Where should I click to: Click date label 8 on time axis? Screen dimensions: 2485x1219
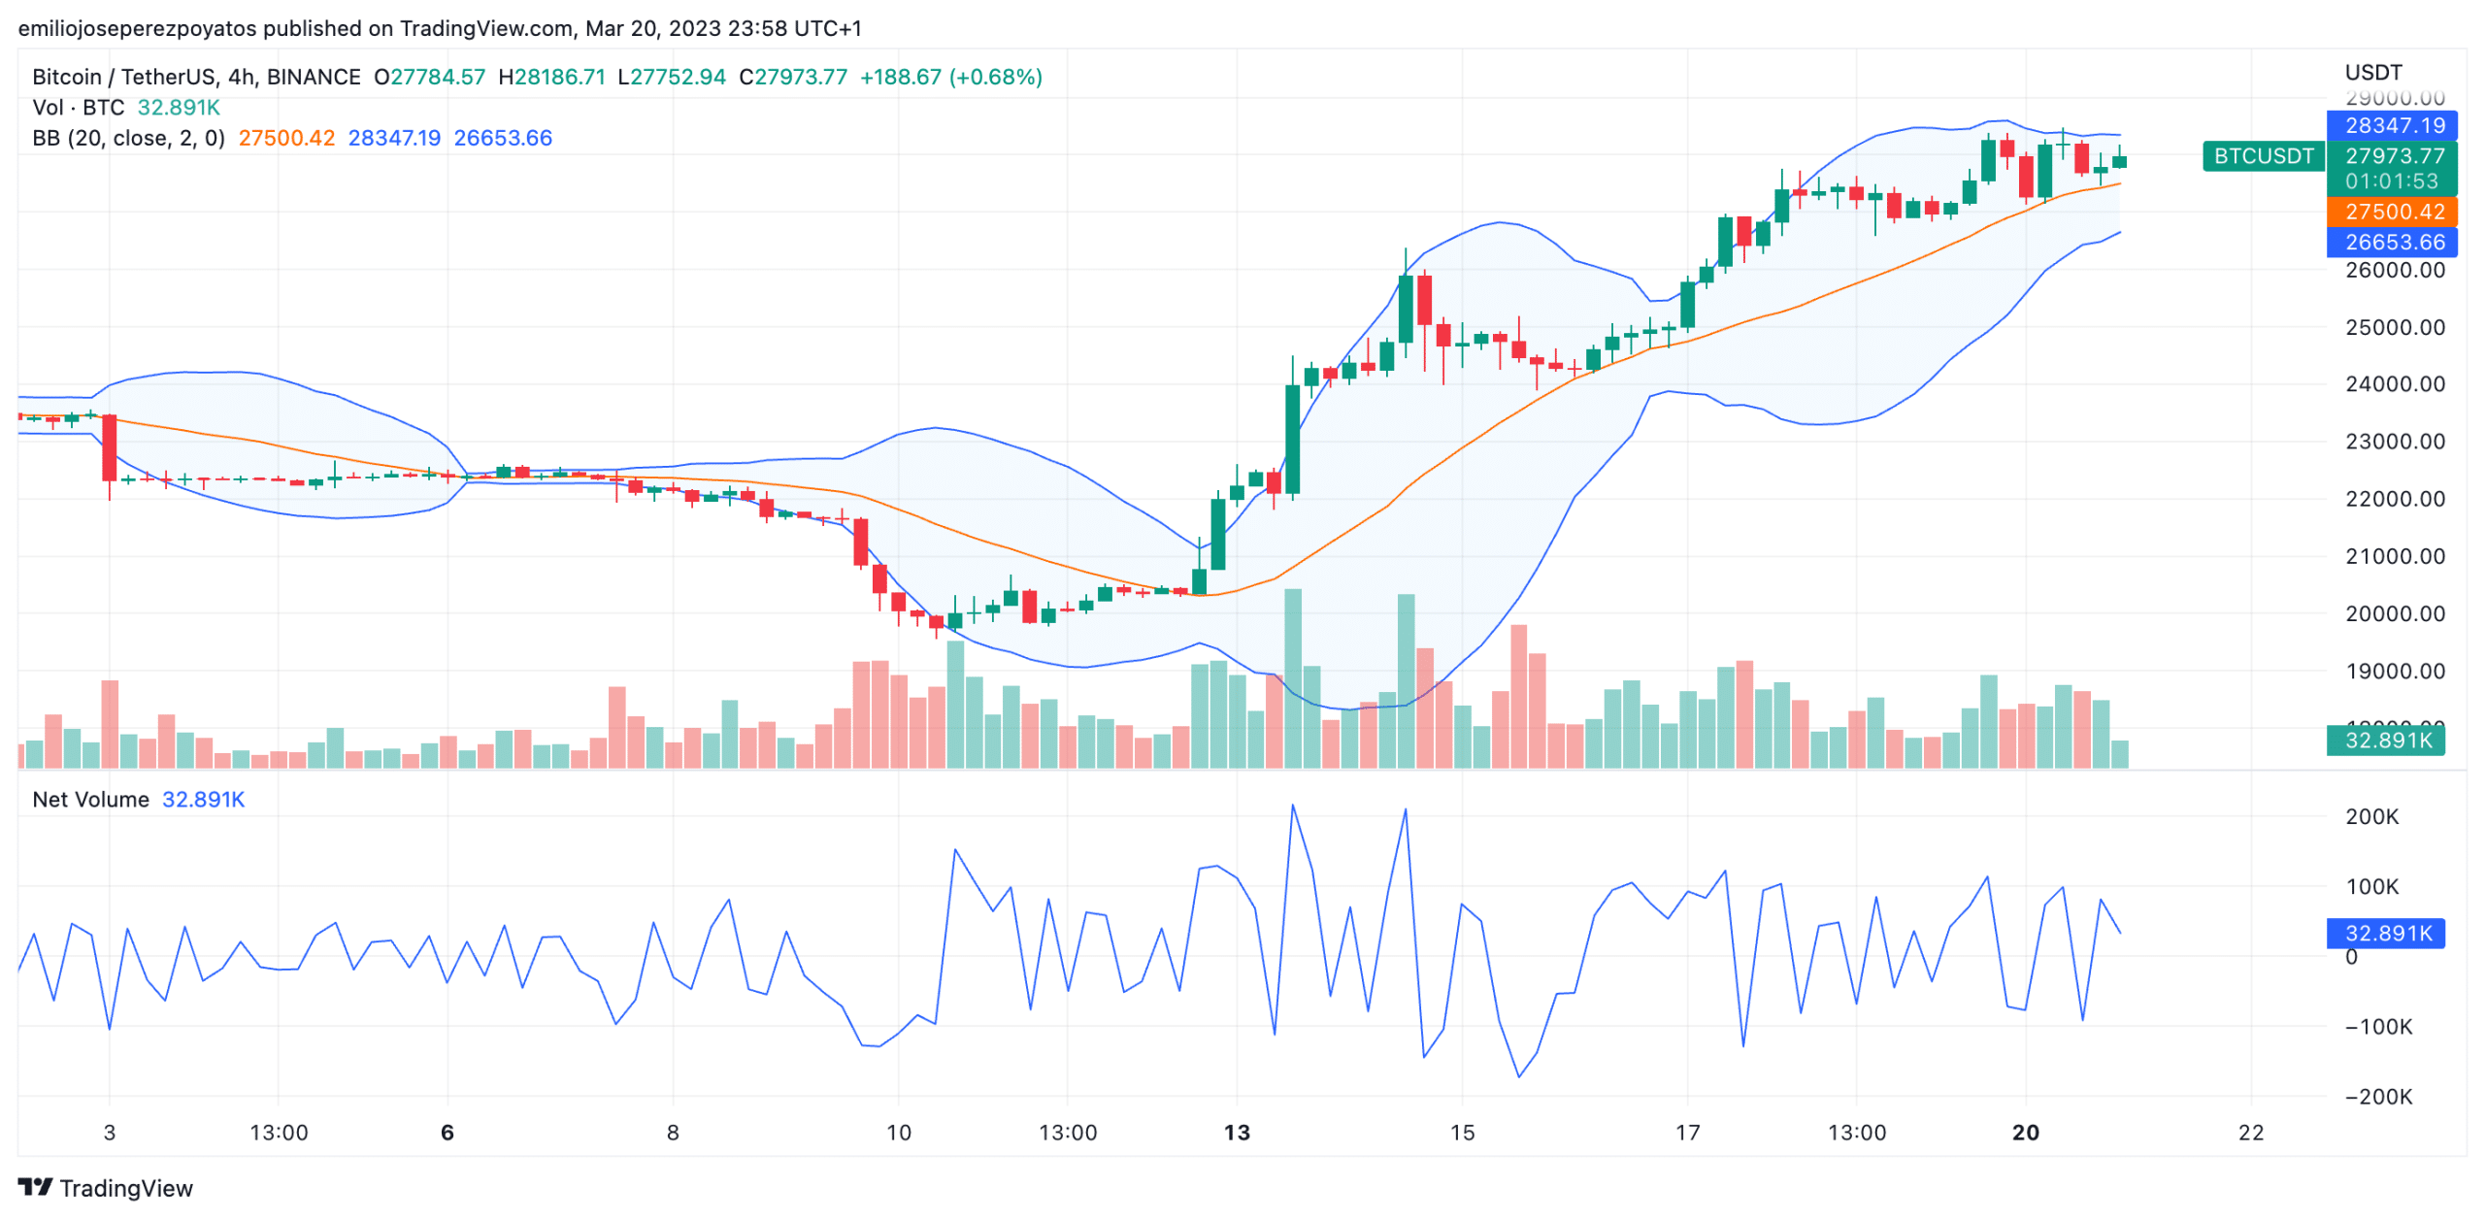tap(673, 1132)
